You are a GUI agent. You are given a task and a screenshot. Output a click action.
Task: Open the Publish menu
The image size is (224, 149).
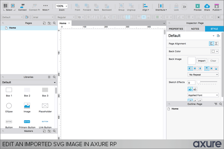coord(217,7)
